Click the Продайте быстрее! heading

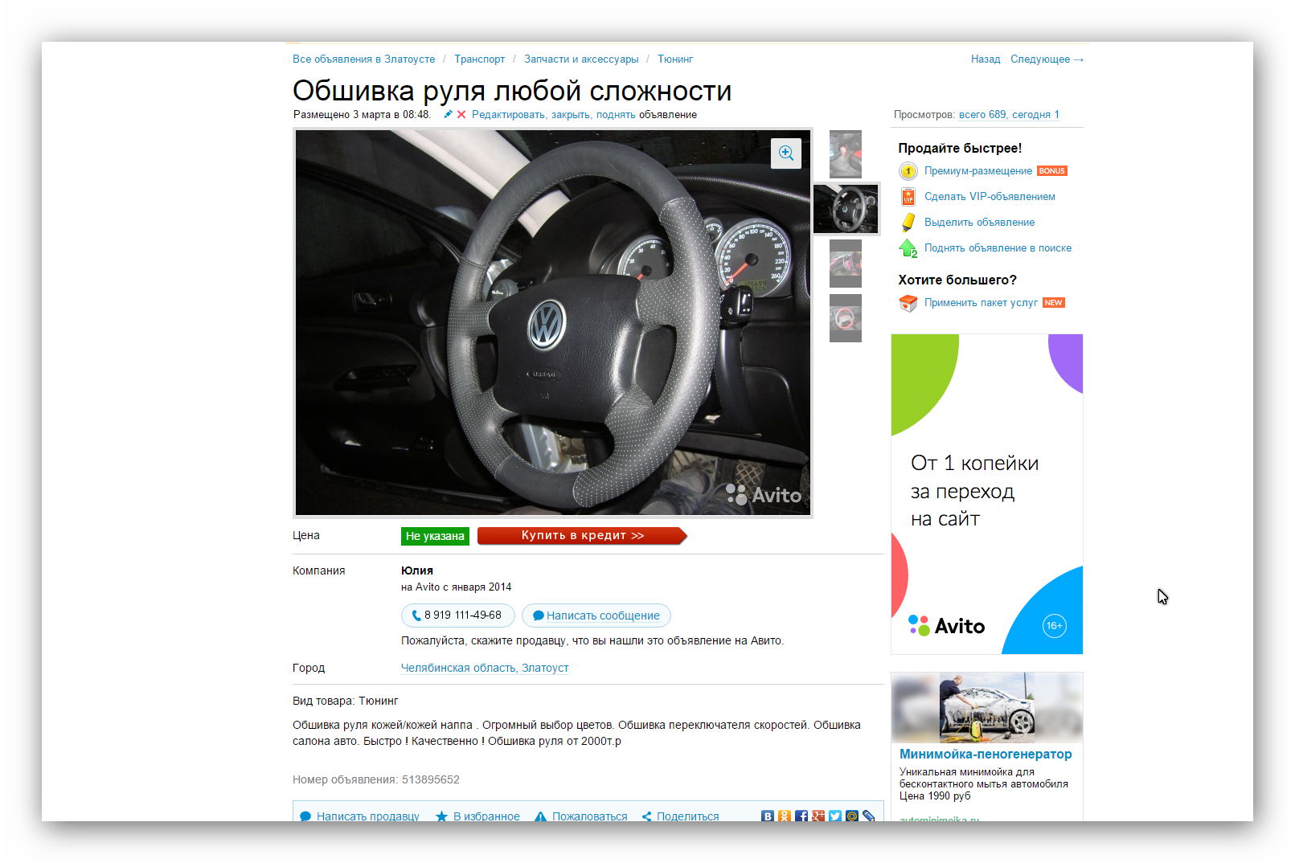tap(960, 148)
